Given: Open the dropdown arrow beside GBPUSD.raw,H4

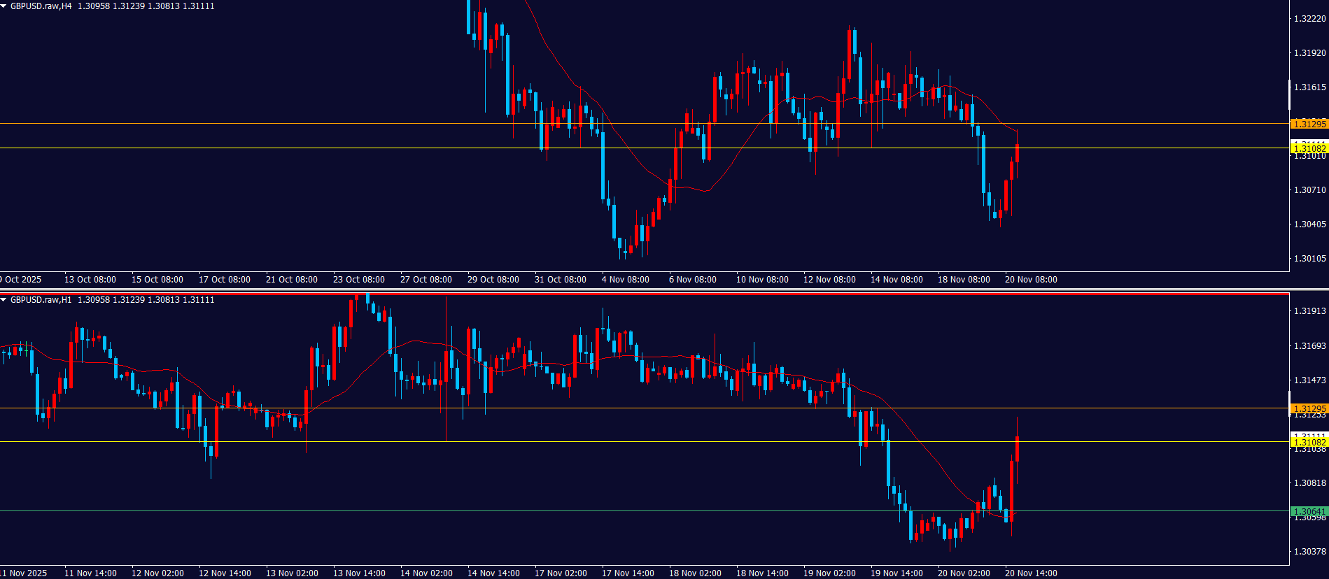Looking at the screenshot, I should tap(4, 6).
